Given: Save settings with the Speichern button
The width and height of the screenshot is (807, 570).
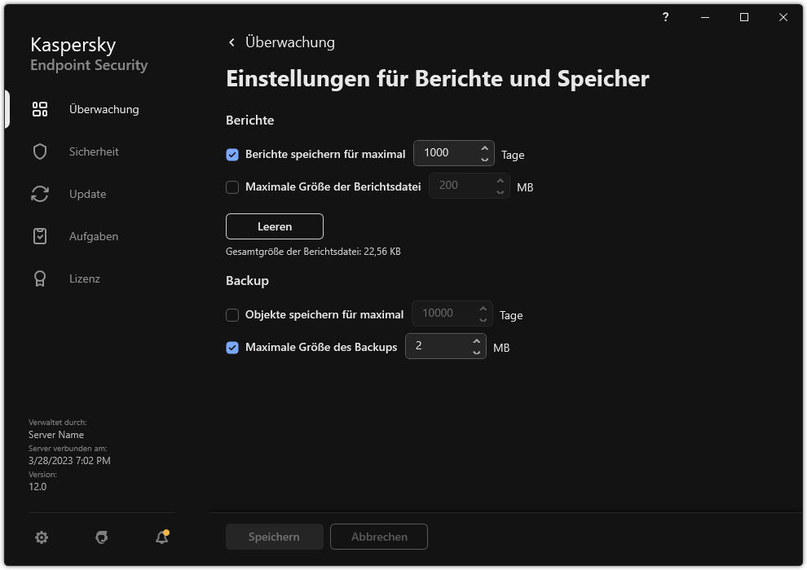Looking at the screenshot, I should tap(274, 537).
